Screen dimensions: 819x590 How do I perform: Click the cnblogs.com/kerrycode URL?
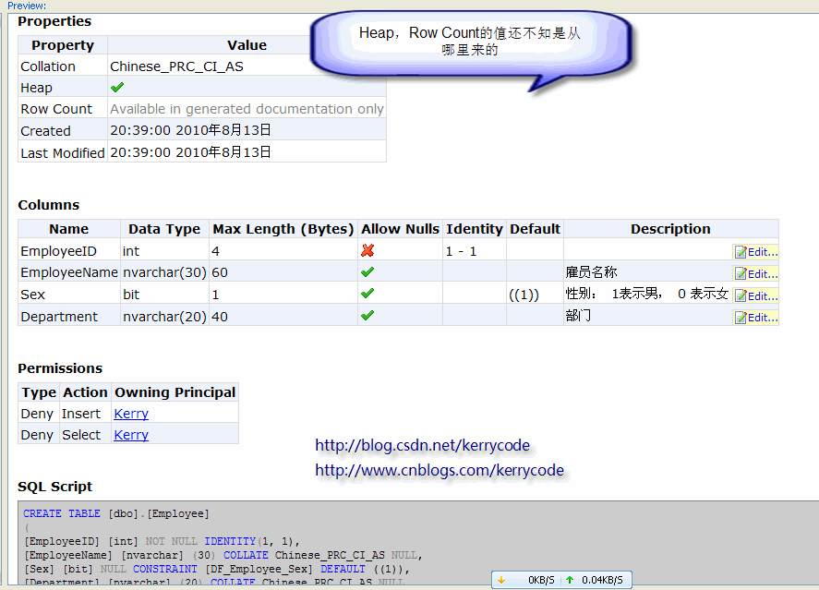point(439,470)
